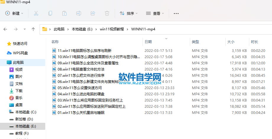Select file 08.win11电脑查看文件的方法
Image resolution: width=272 pixels, height=139 pixels.
[x=81, y=69]
